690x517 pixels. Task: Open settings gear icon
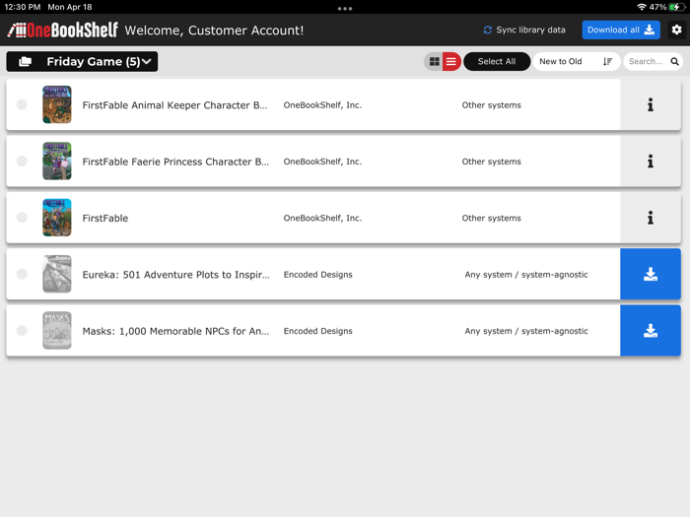click(x=676, y=30)
